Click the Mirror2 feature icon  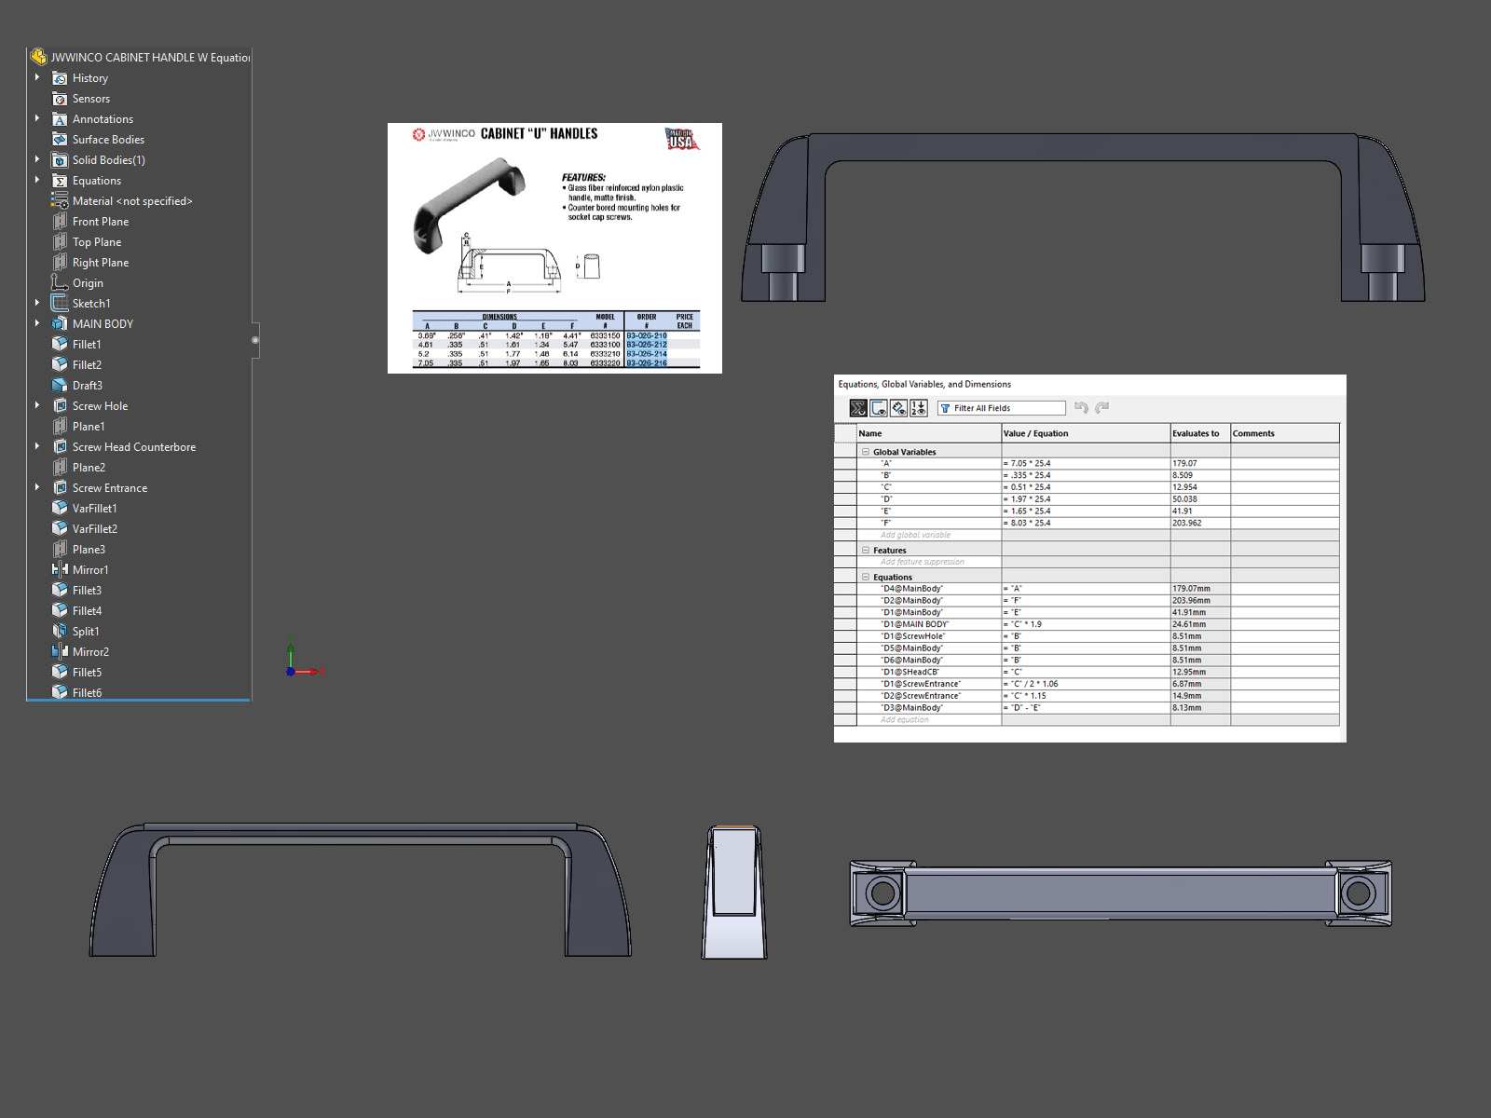60,652
